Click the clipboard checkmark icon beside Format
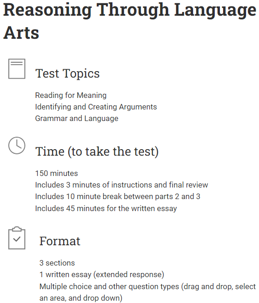The height and width of the screenshot is (303, 259). click(17, 238)
